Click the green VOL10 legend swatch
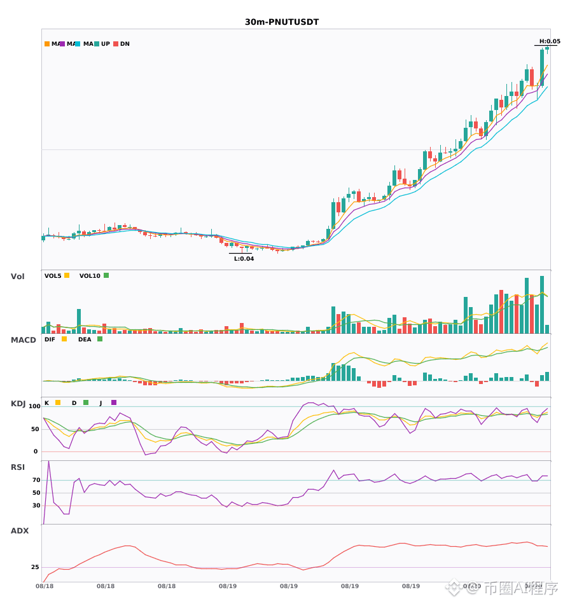This screenshot has width=563, height=604. (x=106, y=275)
